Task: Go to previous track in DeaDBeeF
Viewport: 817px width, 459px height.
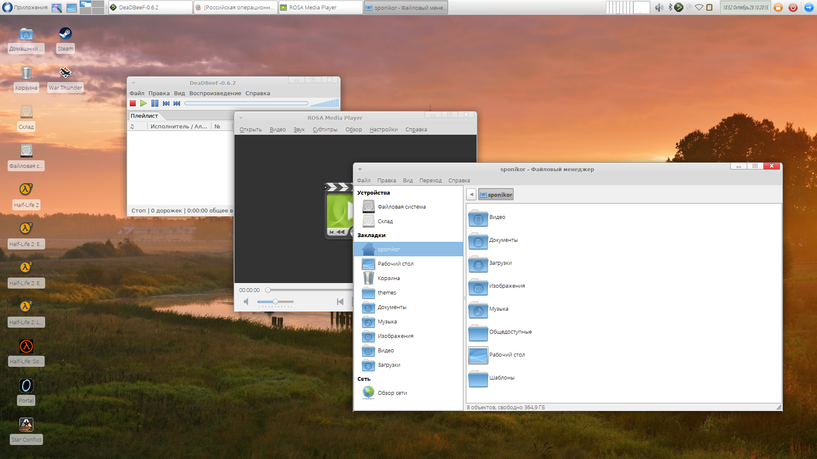Action: (x=166, y=103)
